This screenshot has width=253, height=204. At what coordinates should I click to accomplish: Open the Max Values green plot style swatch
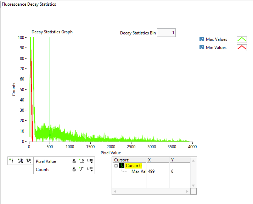pos(242,39)
